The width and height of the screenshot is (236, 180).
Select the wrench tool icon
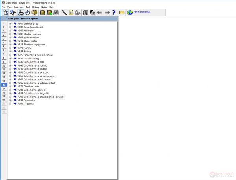(x=64, y=13)
